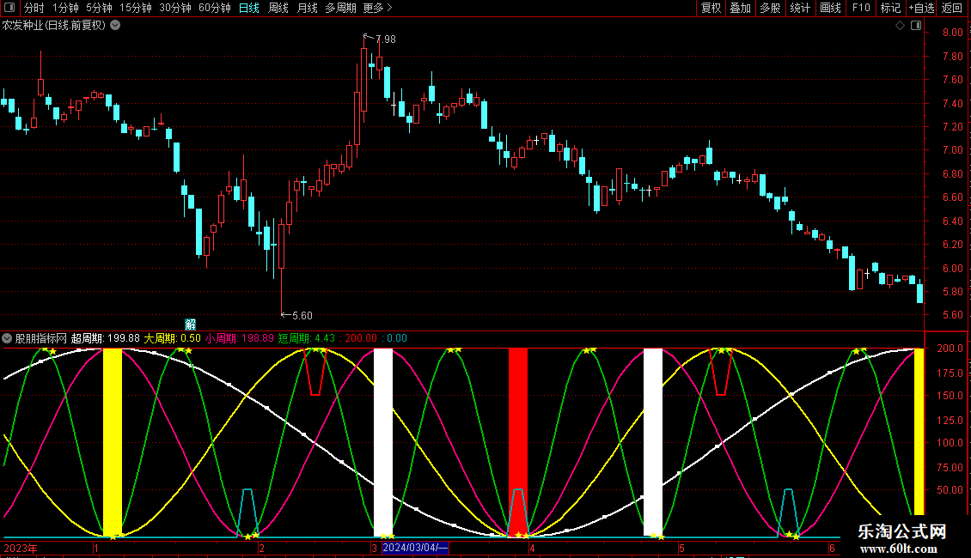This screenshot has height=558, width=971.
Task: Click month marker 2 on the time axis
Action: coord(262,548)
